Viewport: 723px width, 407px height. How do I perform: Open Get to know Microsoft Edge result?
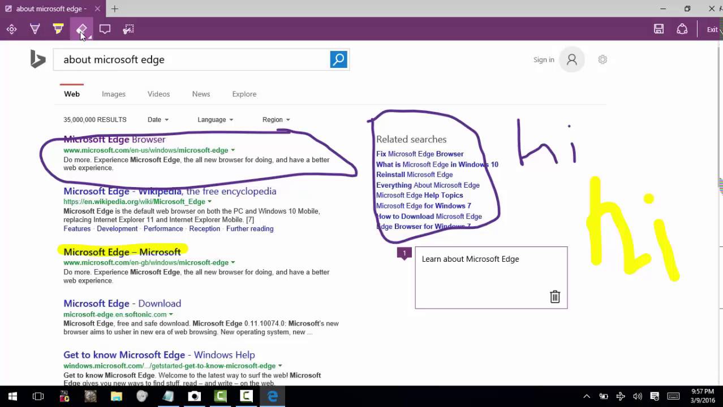159,355
